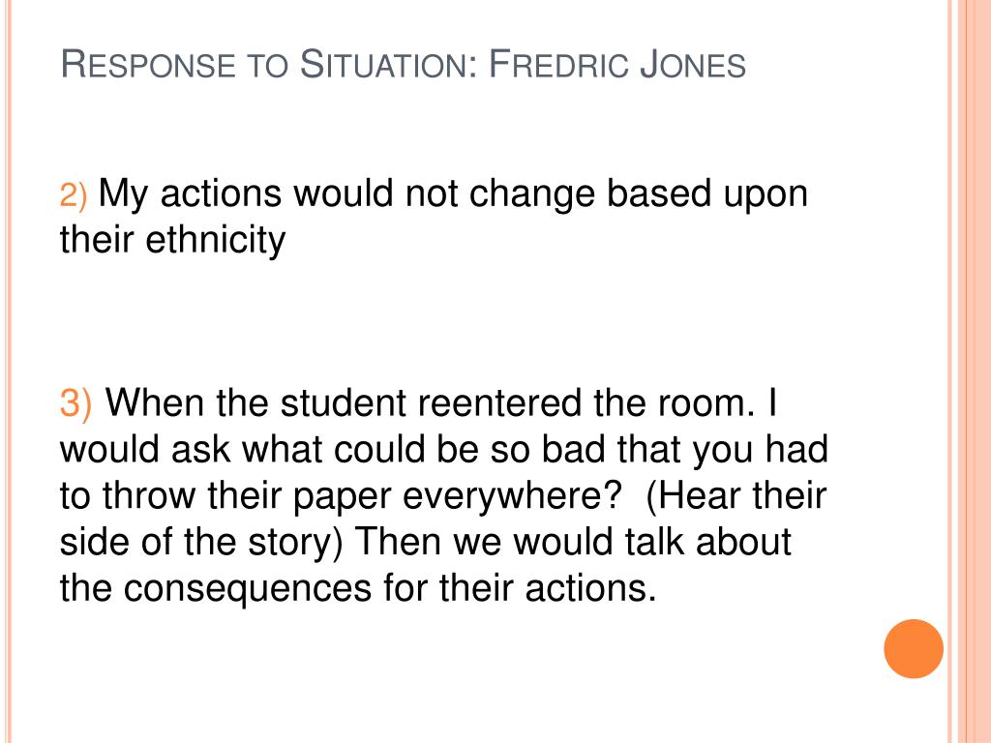Select the orange "2)" list number
The width and height of the screenshot is (991, 743).
(x=74, y=194)
